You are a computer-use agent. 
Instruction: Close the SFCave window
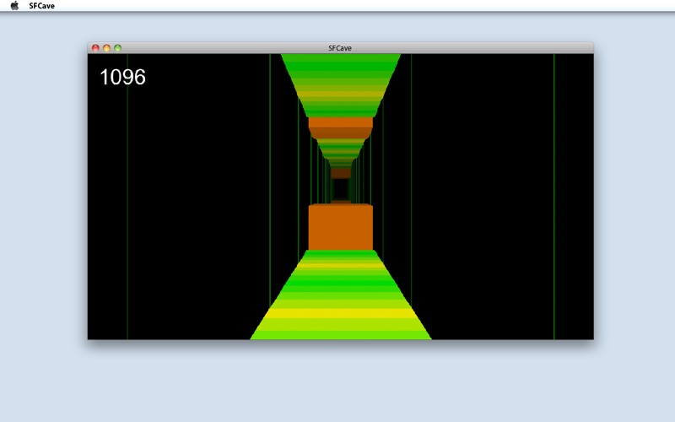pos(95,48)
